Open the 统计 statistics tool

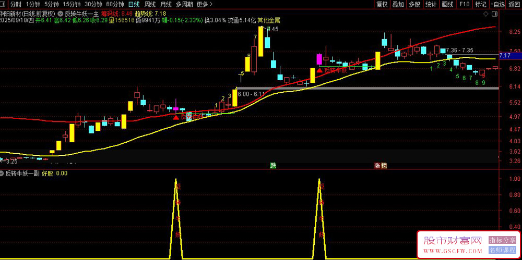pyautogui.click(x=431, y=4)
